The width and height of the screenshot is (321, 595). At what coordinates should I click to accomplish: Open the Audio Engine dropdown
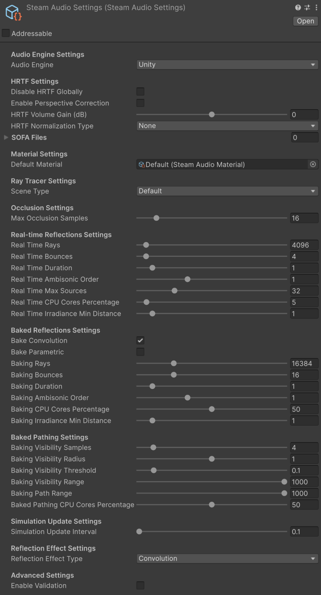227,65
